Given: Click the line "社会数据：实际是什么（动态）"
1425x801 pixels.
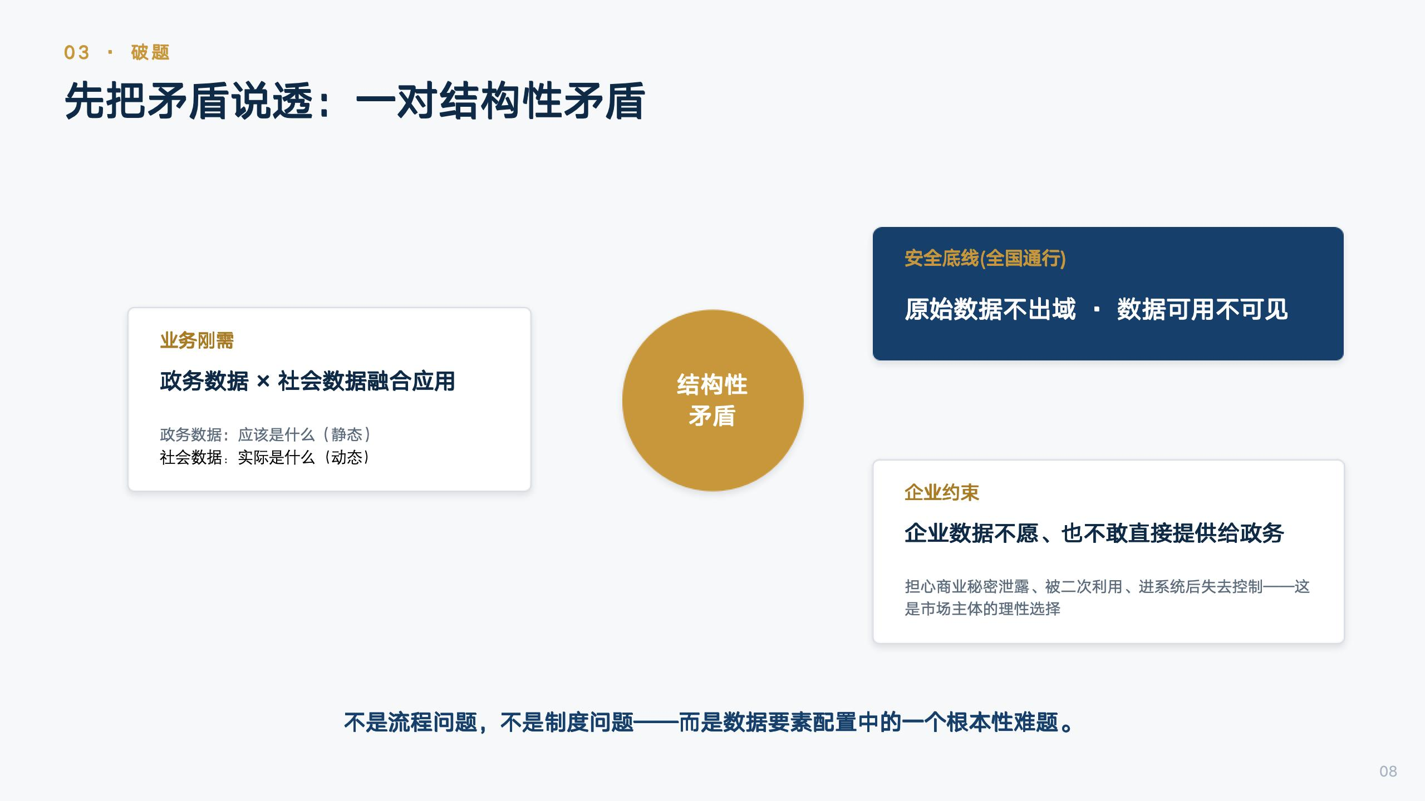Looking at the screenshot, I should point(265,457).
